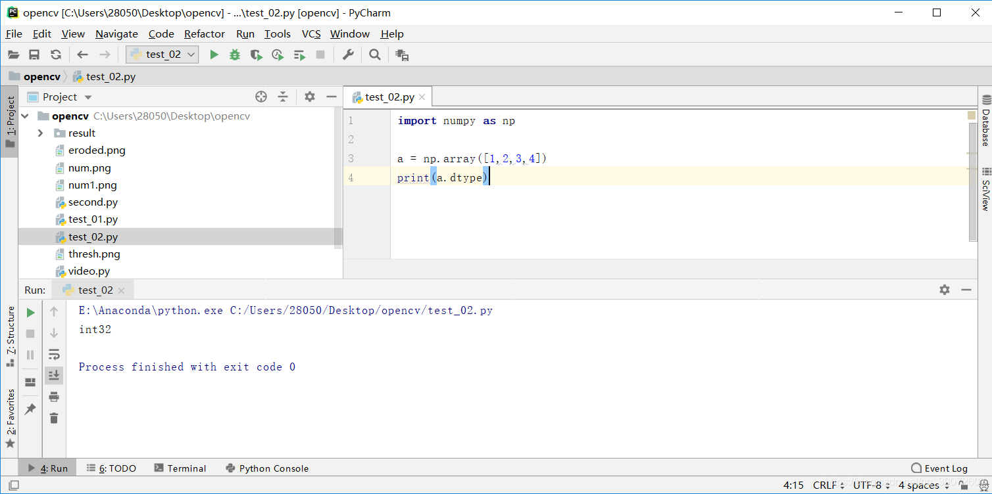
Task: Clear console with trash icon
Action: (x=54, y=418)
